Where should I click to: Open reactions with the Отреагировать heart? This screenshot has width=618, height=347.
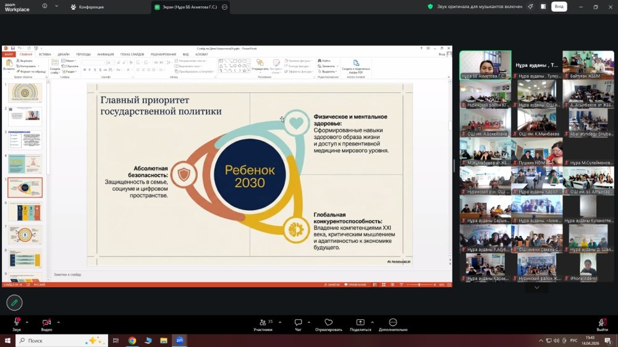tap(328, 324)
